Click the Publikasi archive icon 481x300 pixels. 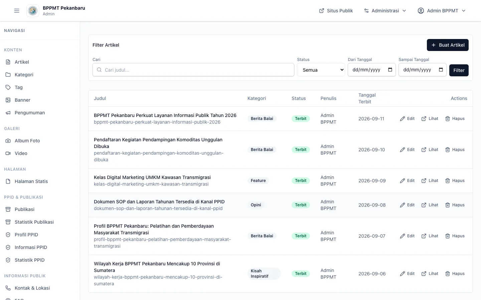[8, 209]
